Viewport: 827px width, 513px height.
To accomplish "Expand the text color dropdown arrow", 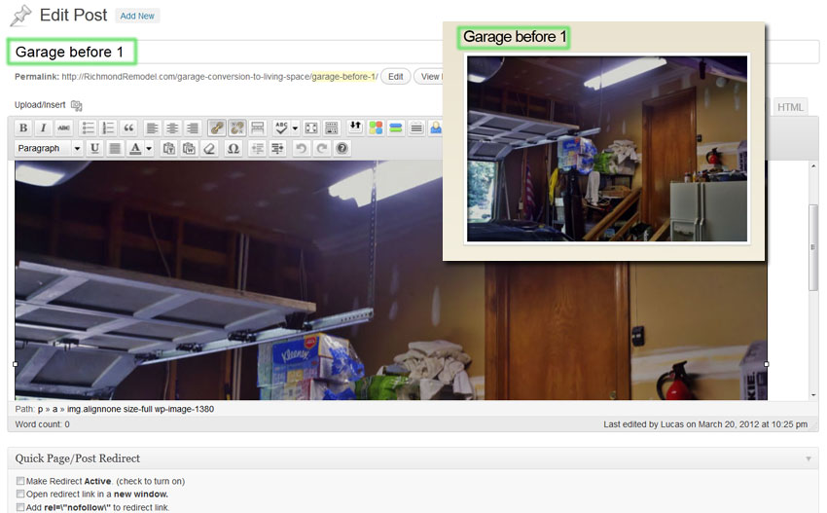I will (x=149, y=148).
